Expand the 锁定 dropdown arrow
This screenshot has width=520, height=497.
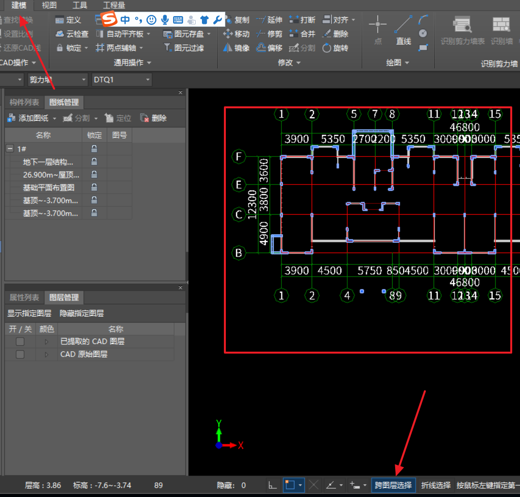pos(86,48)
